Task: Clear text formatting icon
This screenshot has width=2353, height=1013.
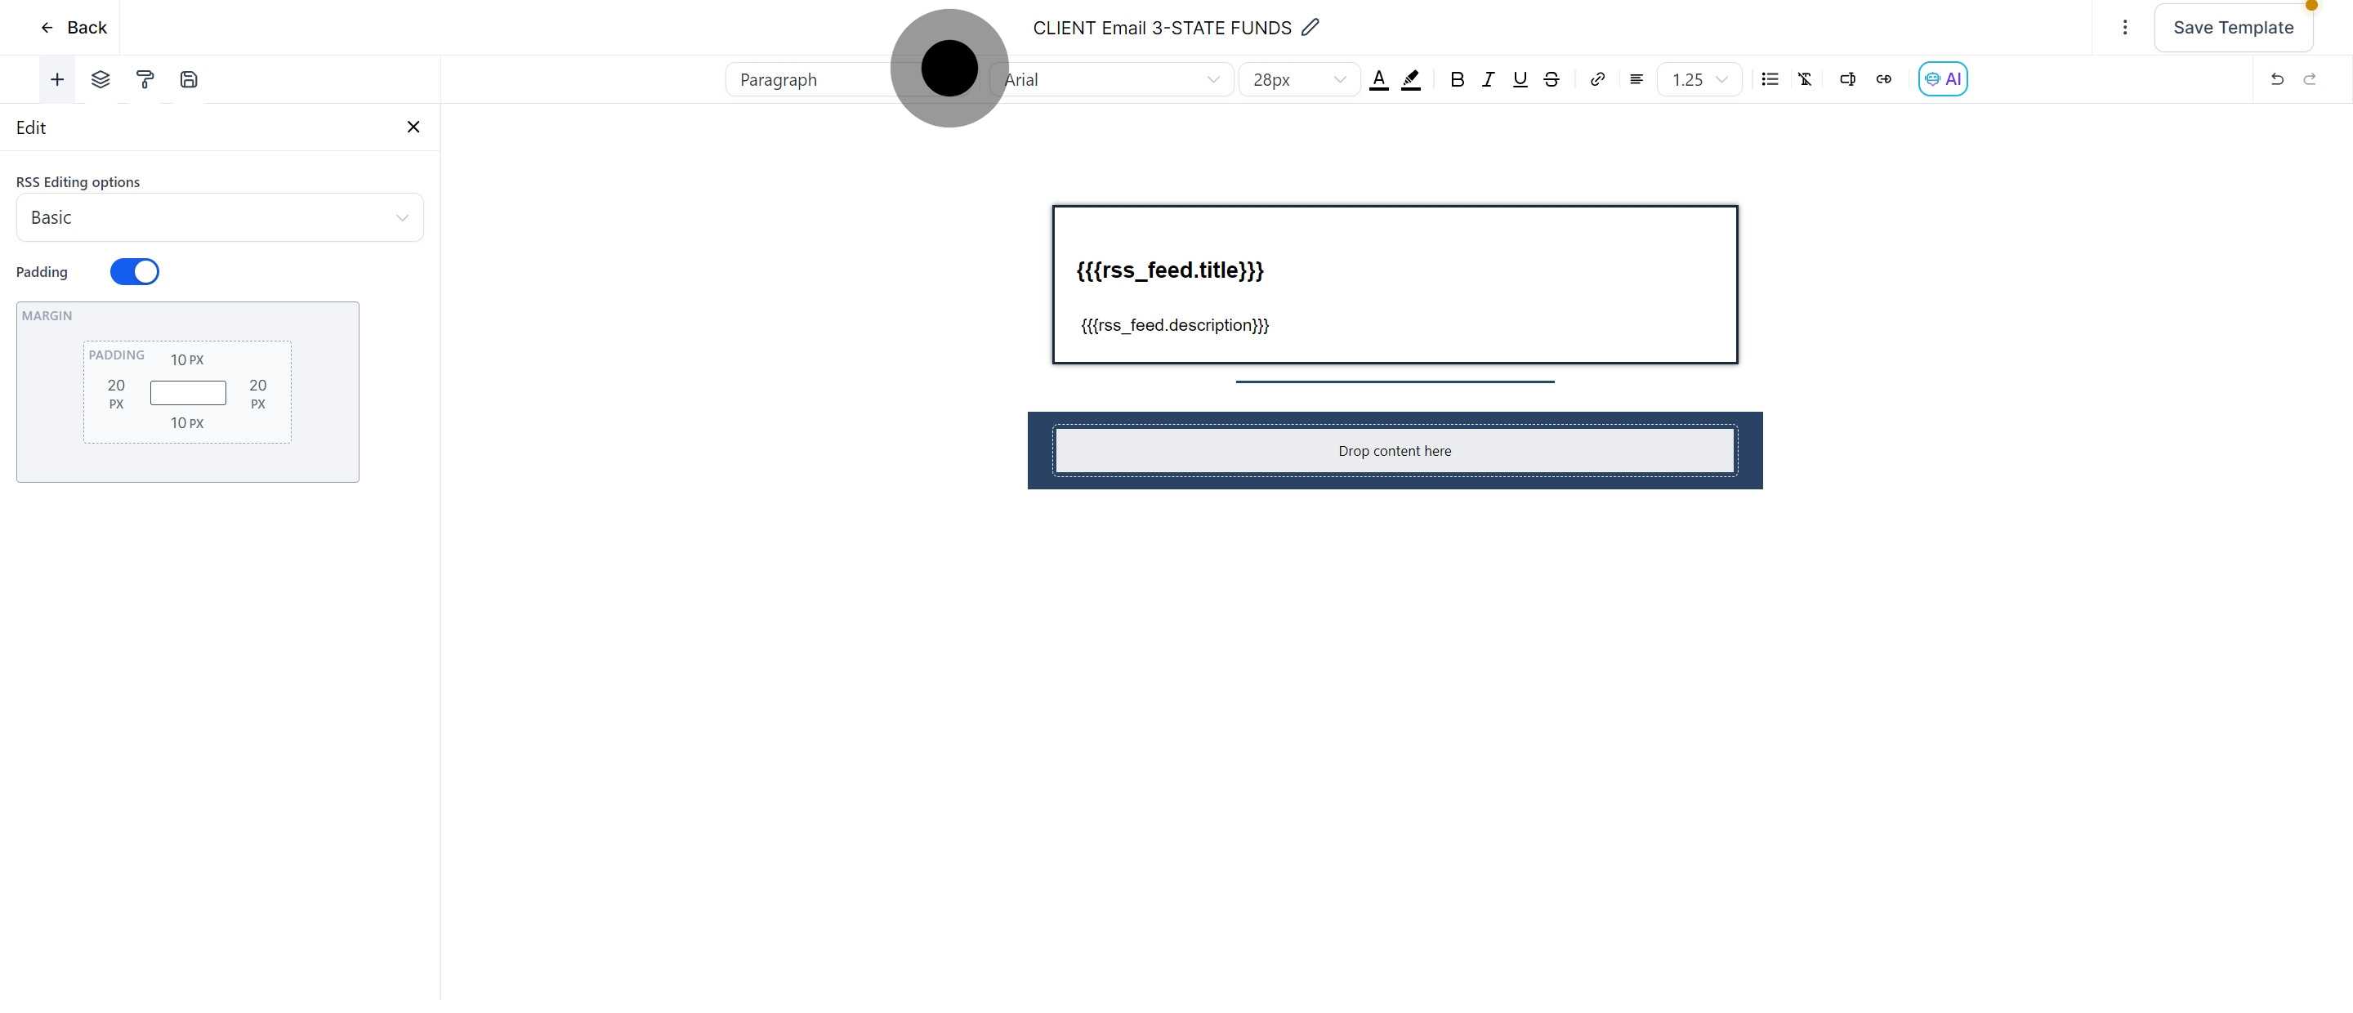Action: click(x=1805, y=79)
